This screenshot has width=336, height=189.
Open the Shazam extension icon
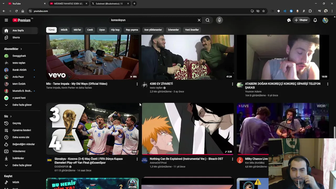[x=291, y=11]
